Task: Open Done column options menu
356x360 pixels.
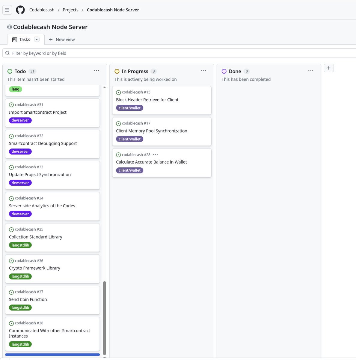Action: [x=311, y=70]
